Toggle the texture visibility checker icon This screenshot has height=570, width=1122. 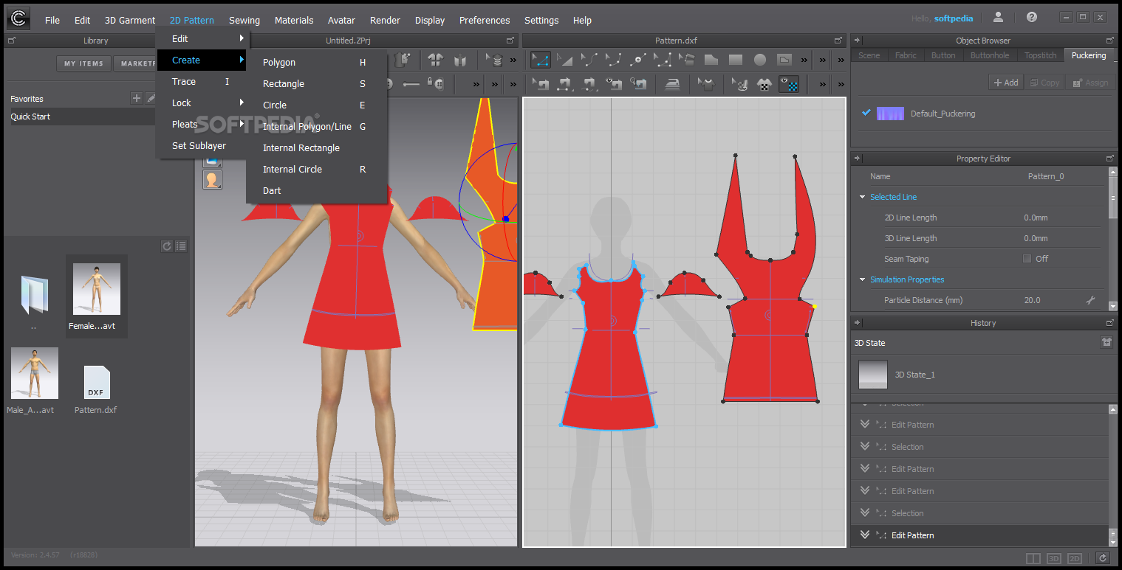[x=789, y=83]
